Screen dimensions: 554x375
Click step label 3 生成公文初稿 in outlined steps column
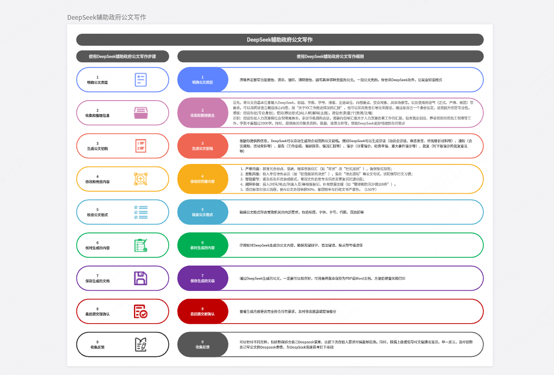[x=98, y=146]
